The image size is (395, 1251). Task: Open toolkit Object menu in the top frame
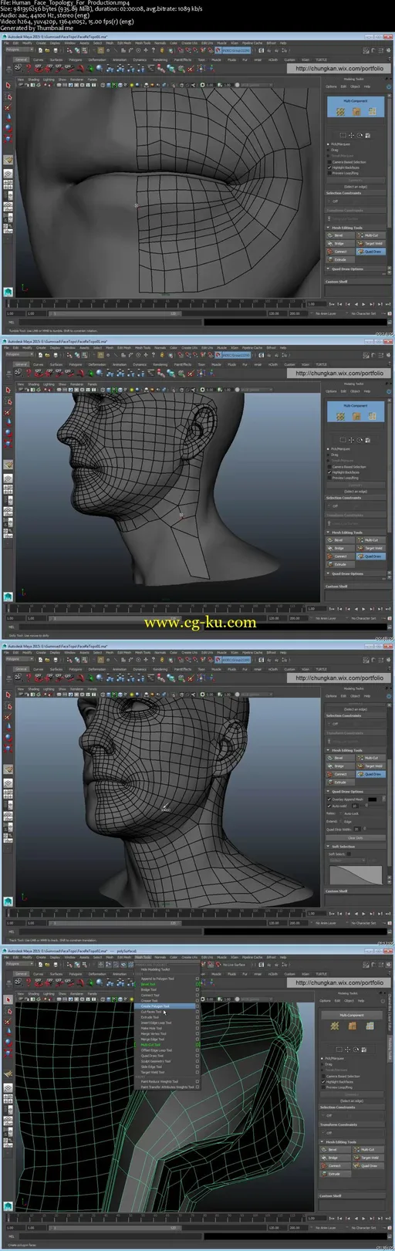click(x=355, y=86)
